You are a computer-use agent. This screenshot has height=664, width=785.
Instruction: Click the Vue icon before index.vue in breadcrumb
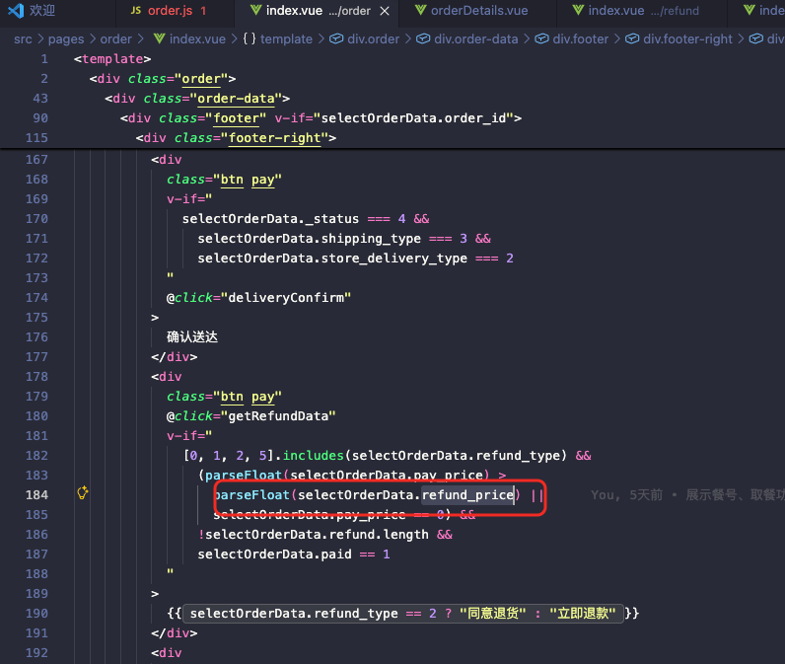click(157, 39)
